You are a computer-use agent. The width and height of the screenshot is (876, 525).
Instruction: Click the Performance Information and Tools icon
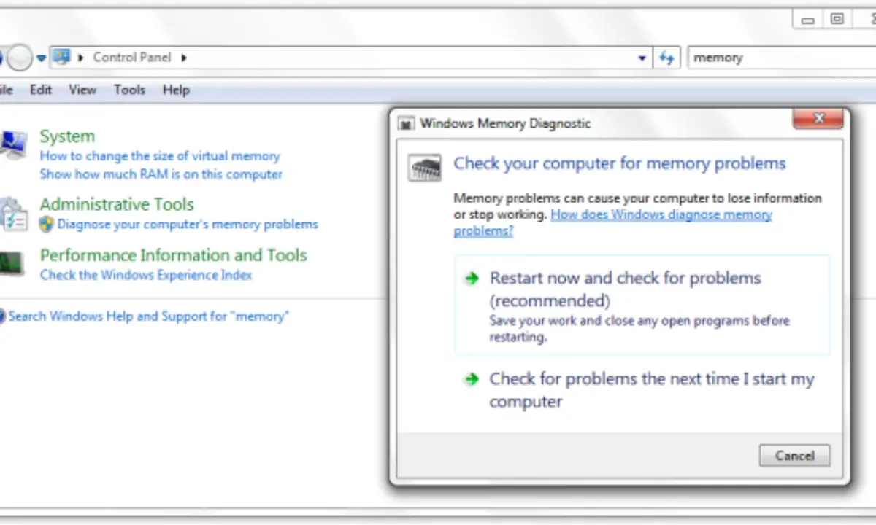12,263
